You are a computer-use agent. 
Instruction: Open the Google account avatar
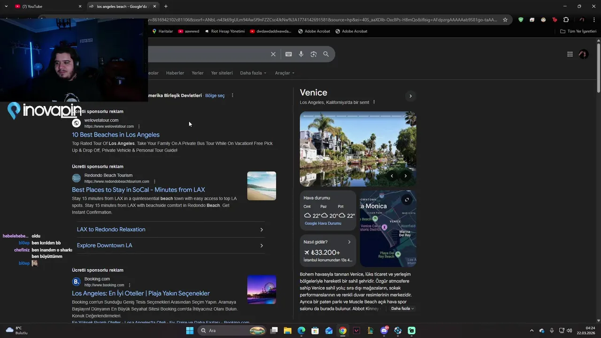[x=584, y=54]
